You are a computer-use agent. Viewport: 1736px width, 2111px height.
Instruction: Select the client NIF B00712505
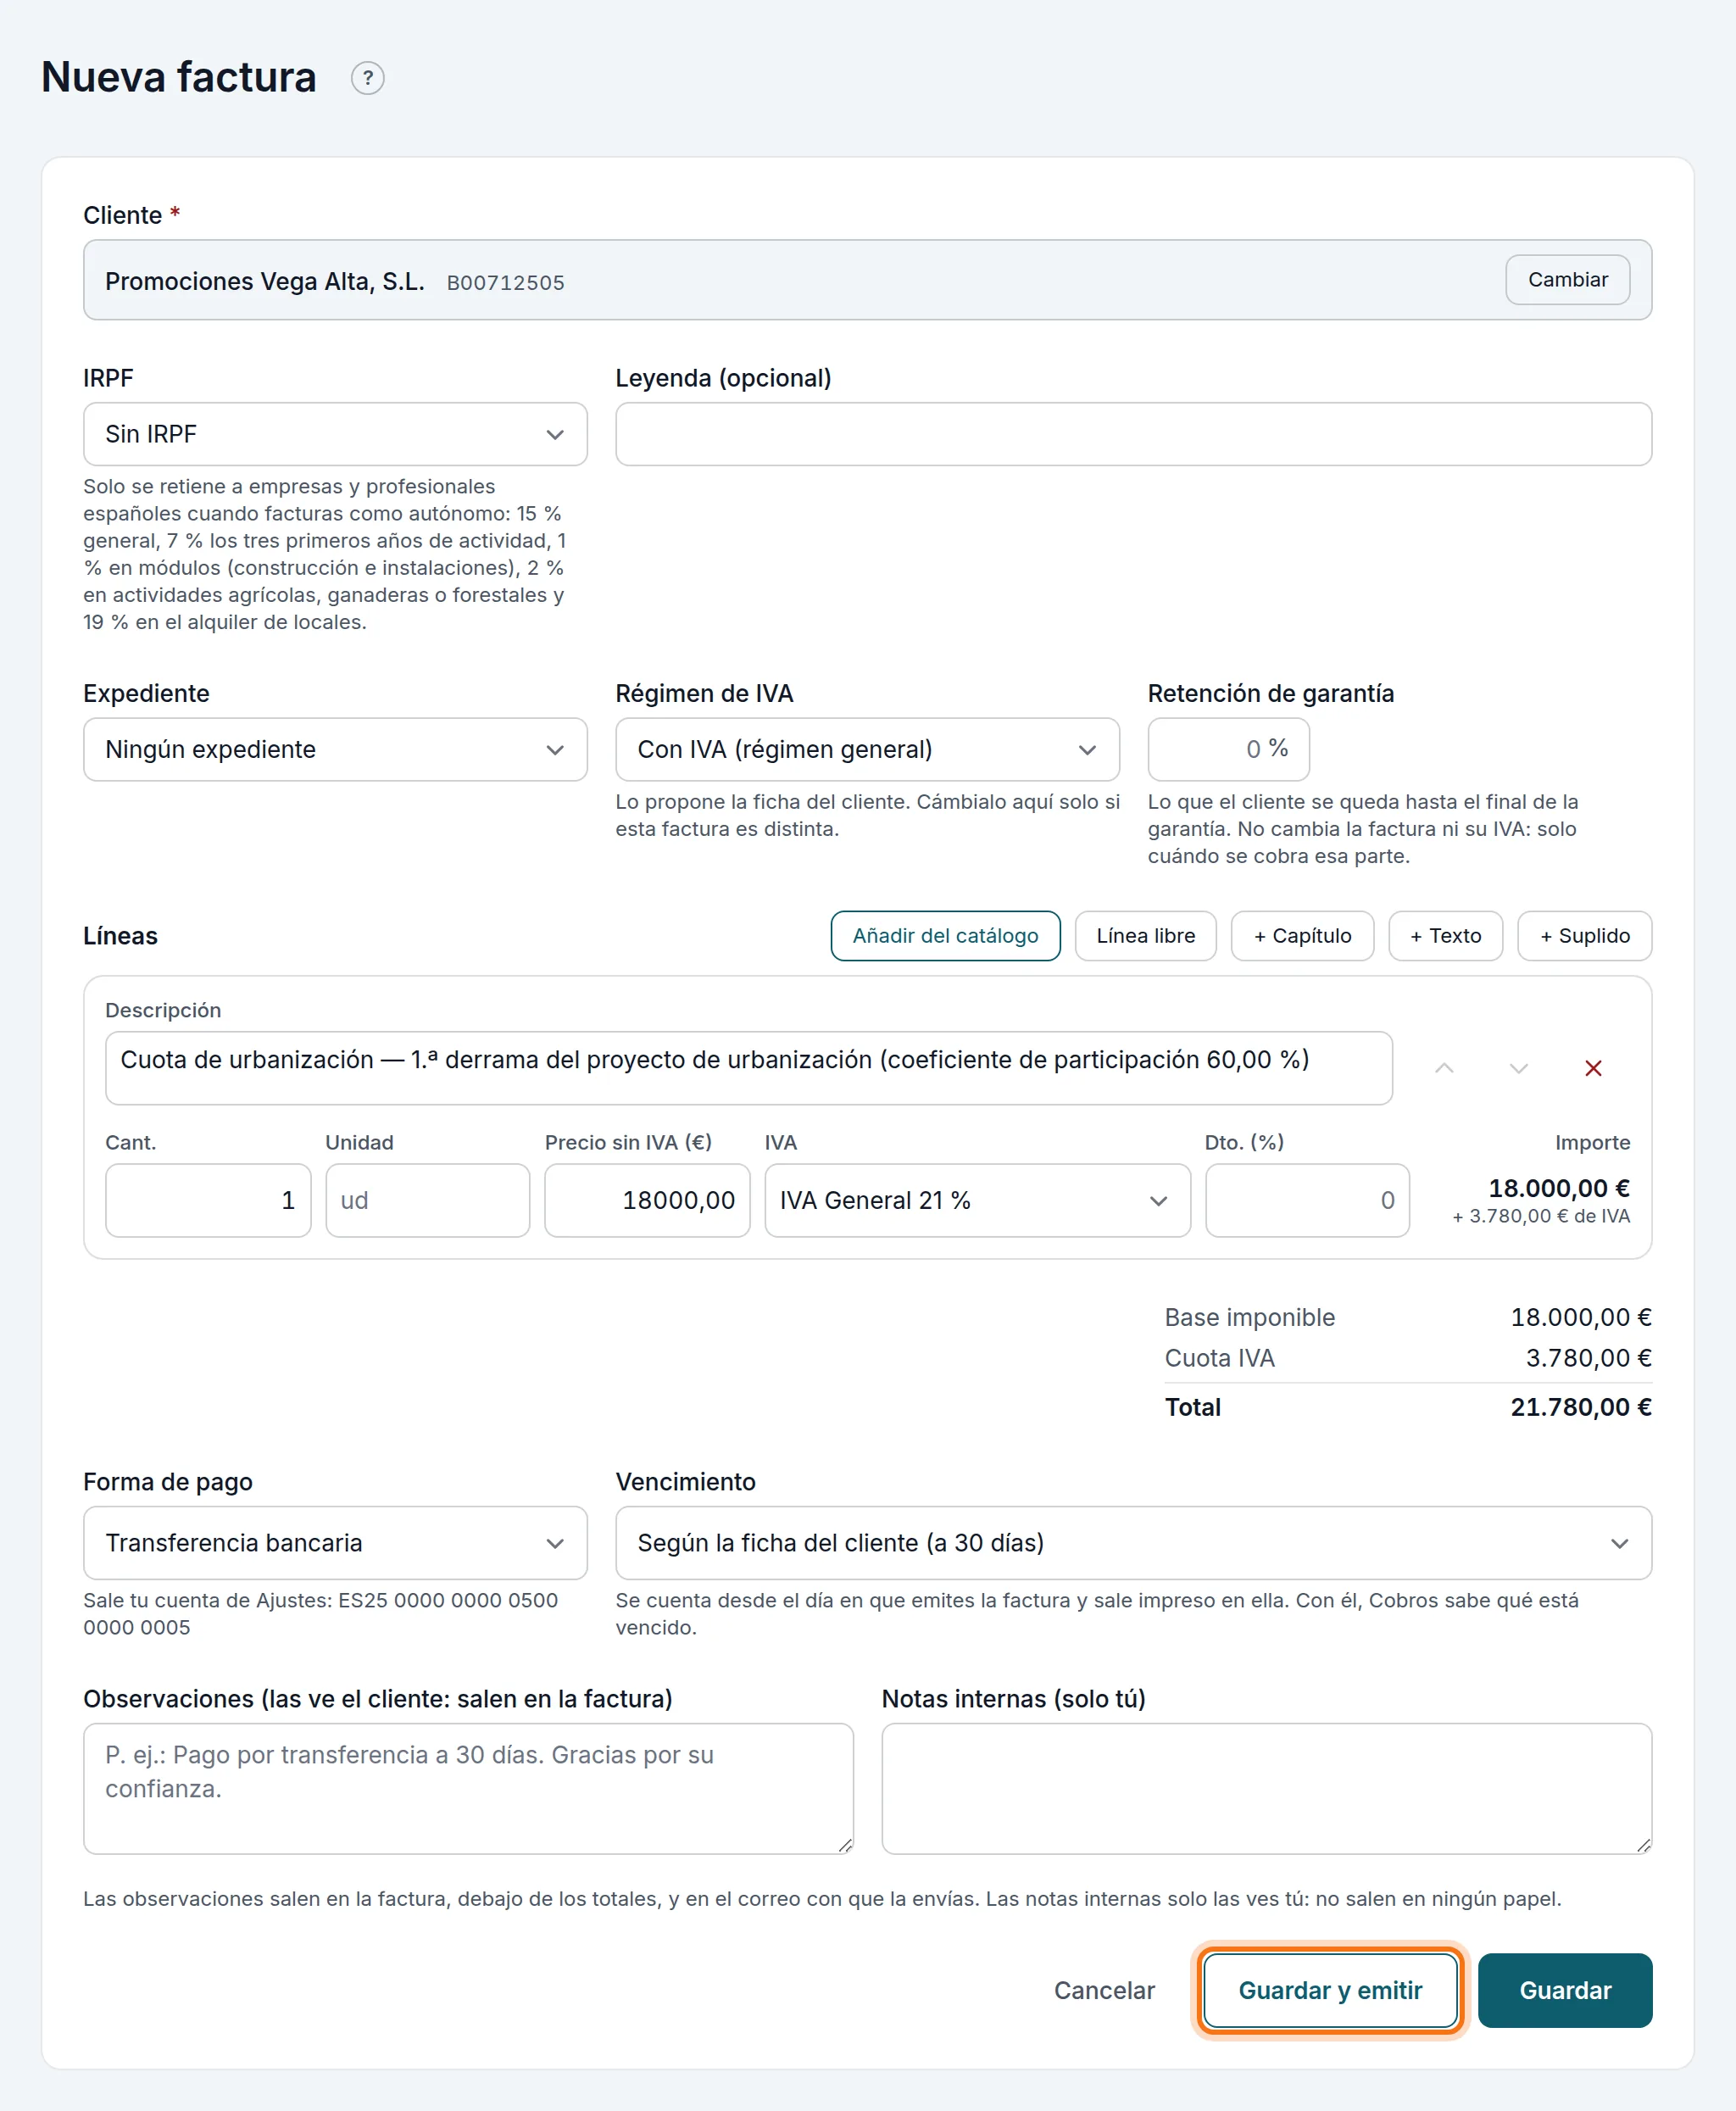click(x=505, y=283)
